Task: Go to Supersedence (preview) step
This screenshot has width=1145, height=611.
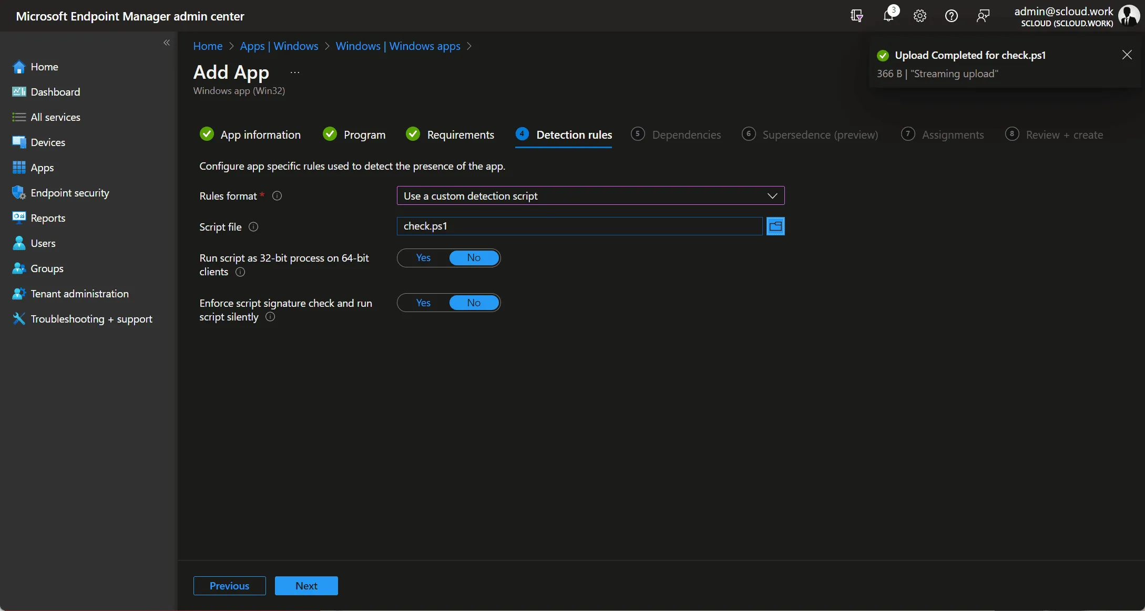Action: [x=810, y=135]
